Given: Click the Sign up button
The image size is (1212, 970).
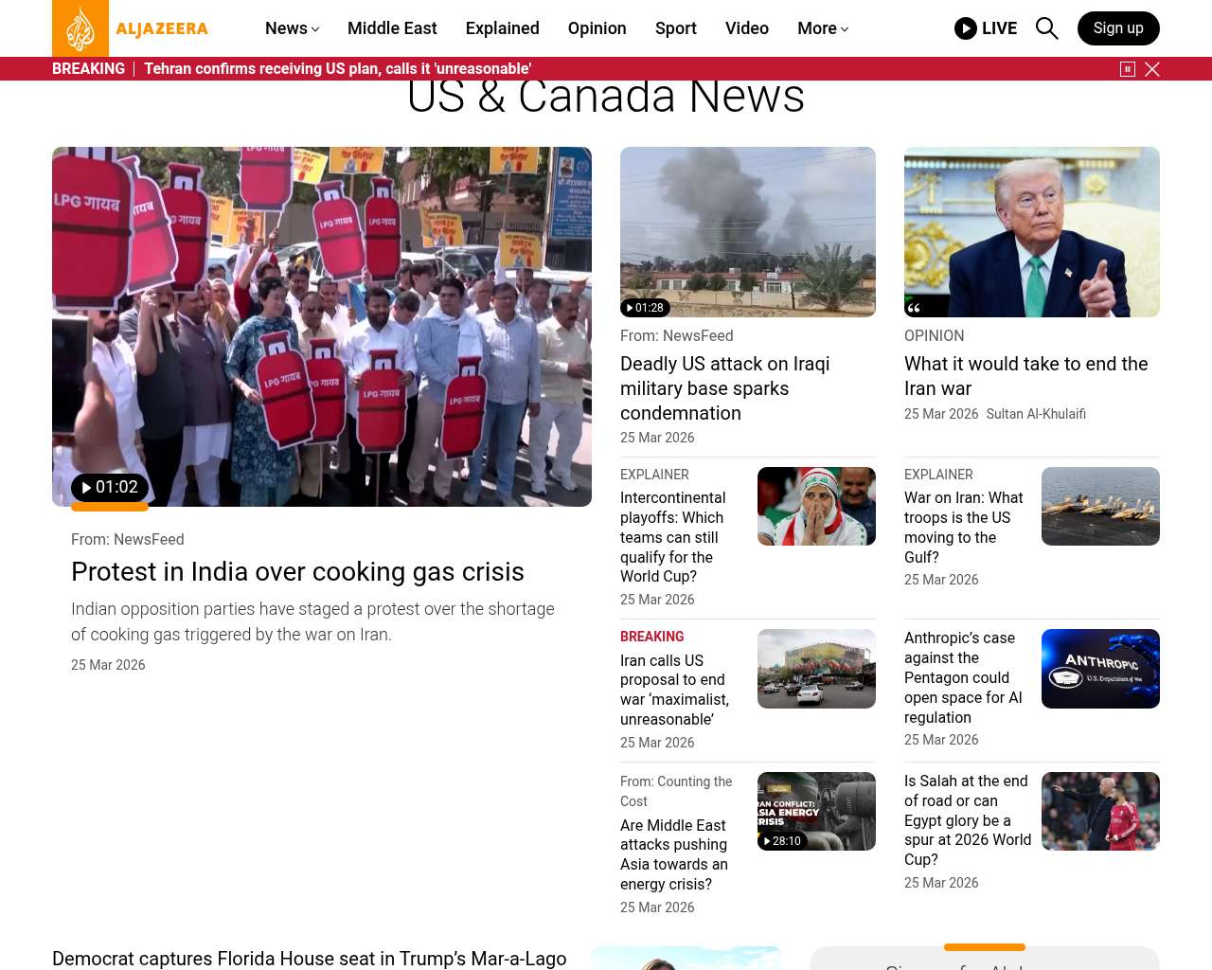Looking at the screenshot, I should click(1117, 28).
